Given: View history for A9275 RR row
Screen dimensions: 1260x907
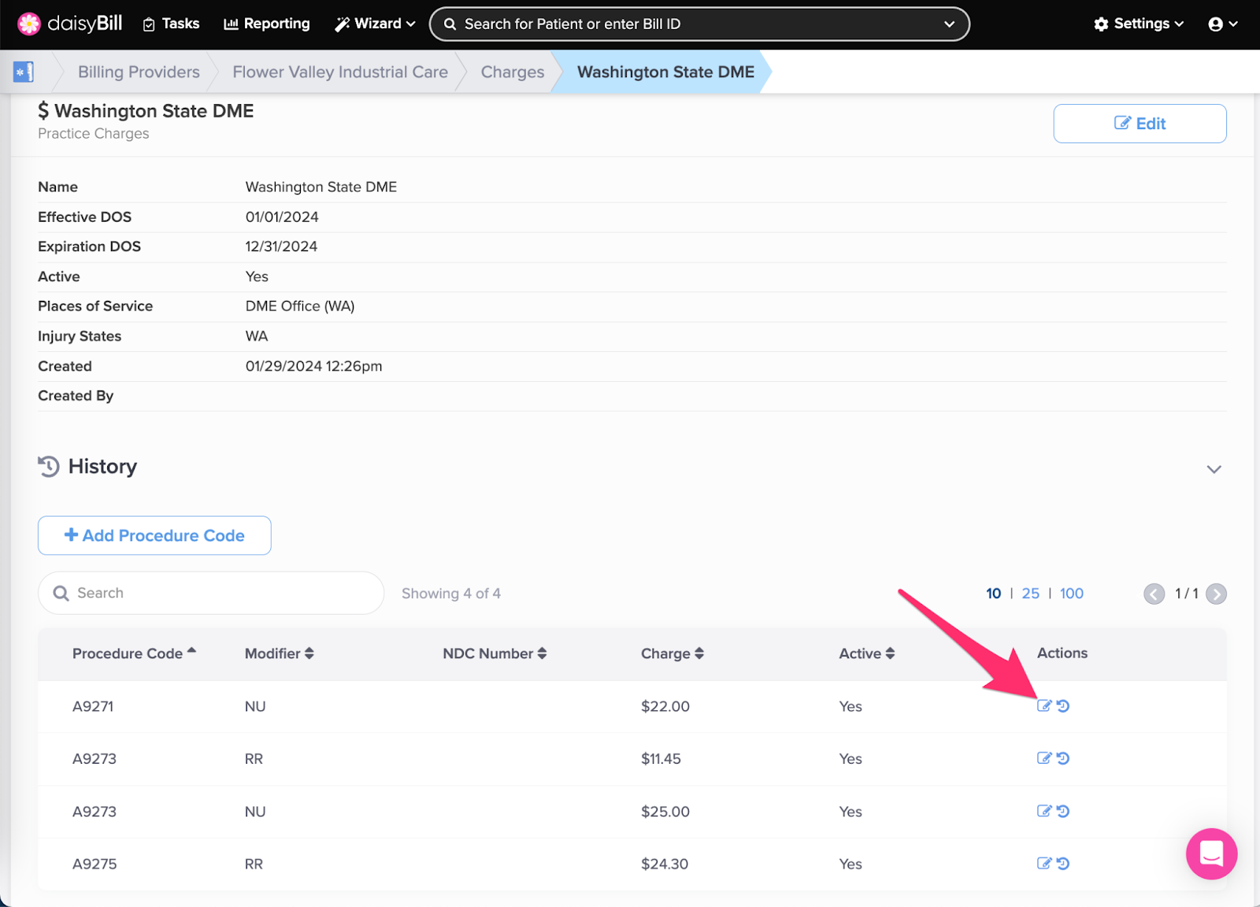Looking at the screenshot, I should coord(1063,863).
